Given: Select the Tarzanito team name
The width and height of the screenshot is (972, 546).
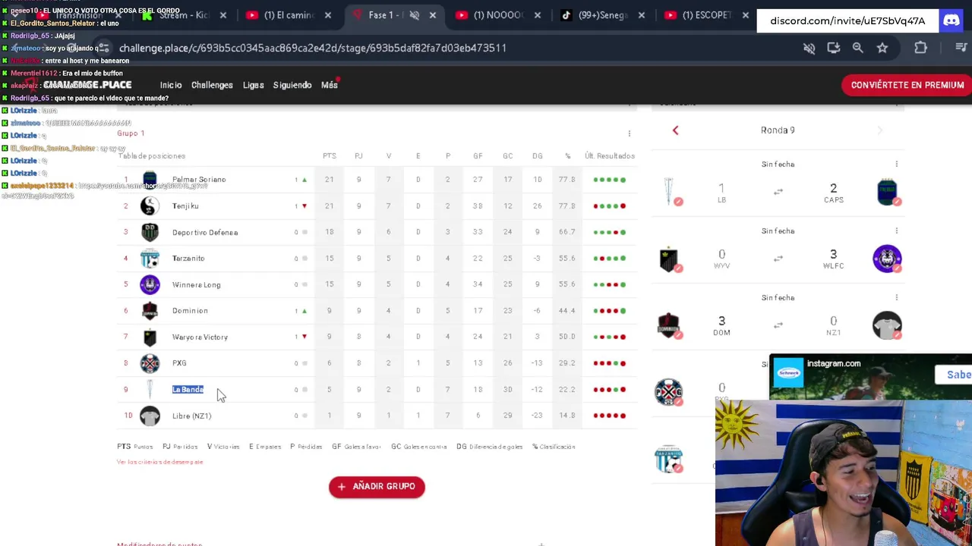Looking at the screenshot, I should pyautogui.click(x=188, y=259).
